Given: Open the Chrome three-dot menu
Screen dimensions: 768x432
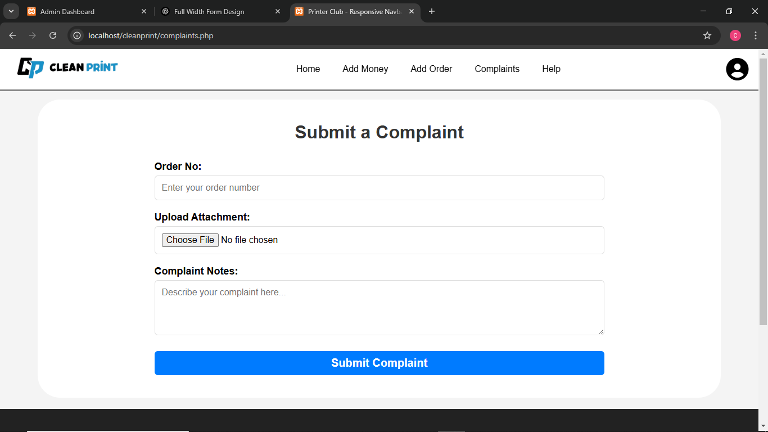Looking at the screenshot, I should click(755, 35).
